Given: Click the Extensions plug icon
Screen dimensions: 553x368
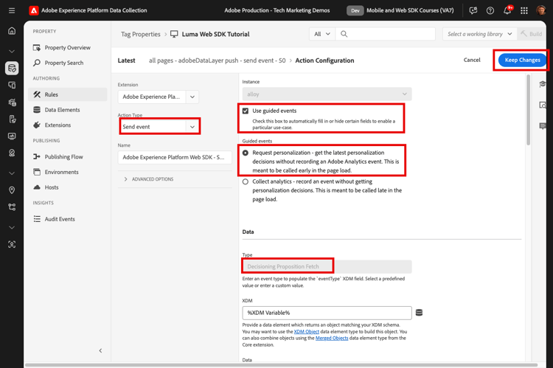Looking at the screenshot, I should [37, 125].
